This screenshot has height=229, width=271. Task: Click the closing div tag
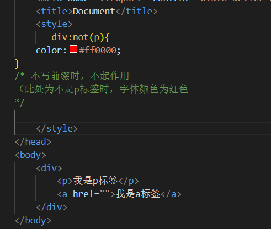[52, 207]
